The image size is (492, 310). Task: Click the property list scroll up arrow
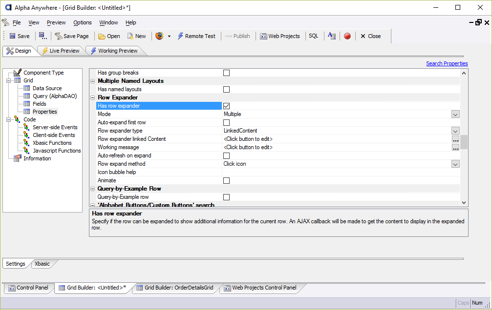coord(464,73)
